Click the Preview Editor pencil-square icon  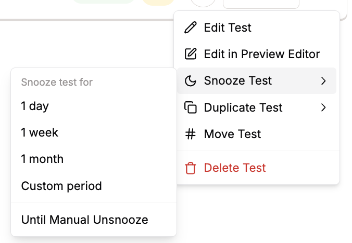191,54
